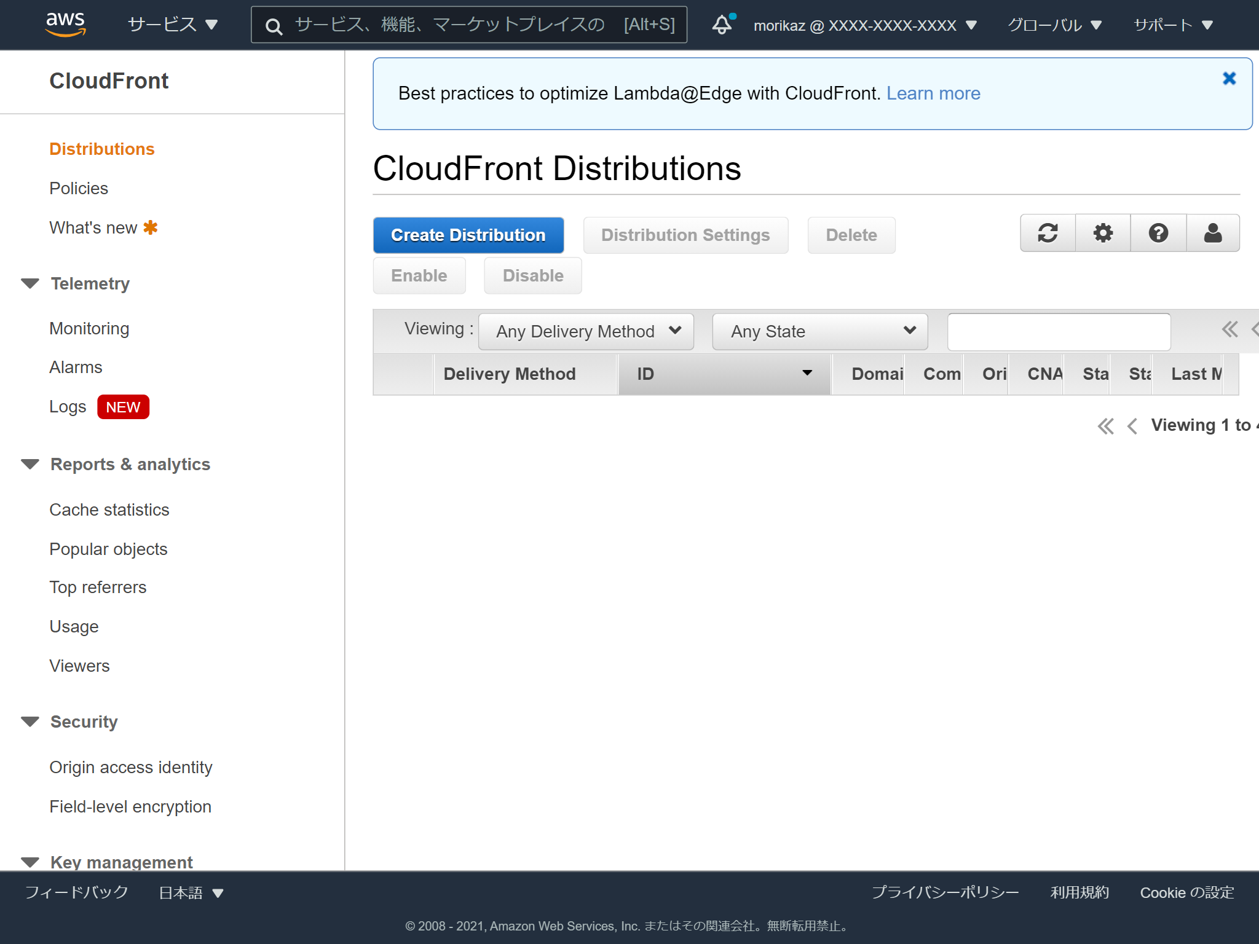
Task: Click the AWS logo in the top bar
Action: pos(66,23)
